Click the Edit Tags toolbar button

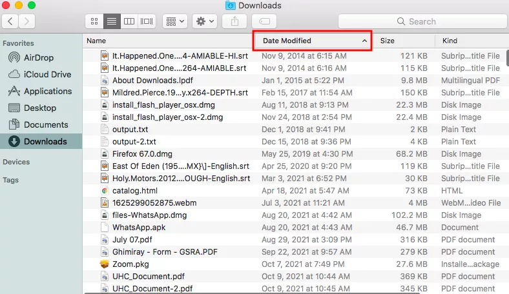264,21
